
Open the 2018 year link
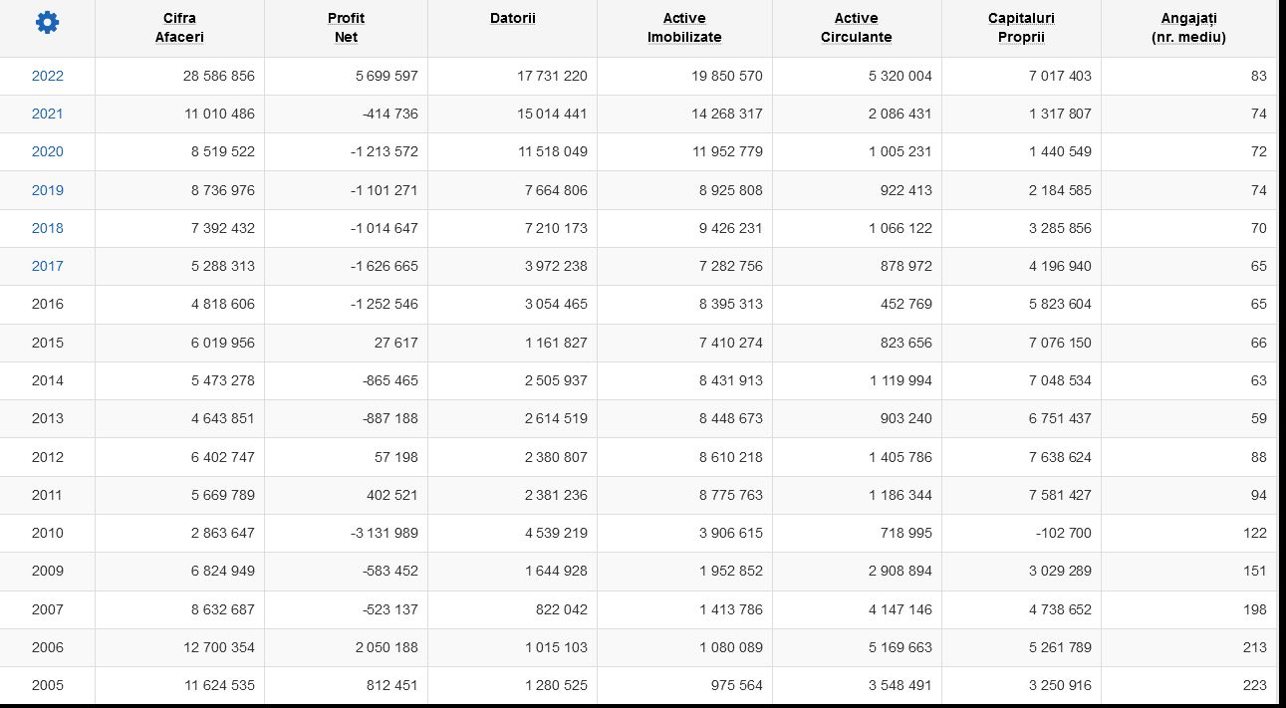pyautogui.click(x=47, y=228)
